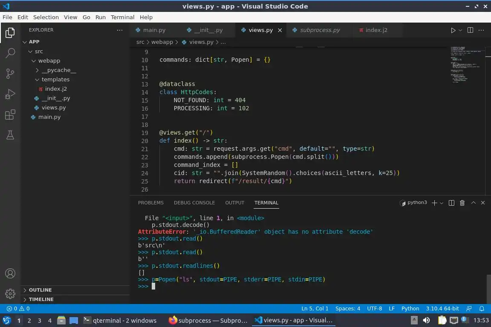The width and height of the screenshot is (491, 327).
Task: Click src in the breadcrumb path
Action: pyautogui.click(x=140, y=42)
